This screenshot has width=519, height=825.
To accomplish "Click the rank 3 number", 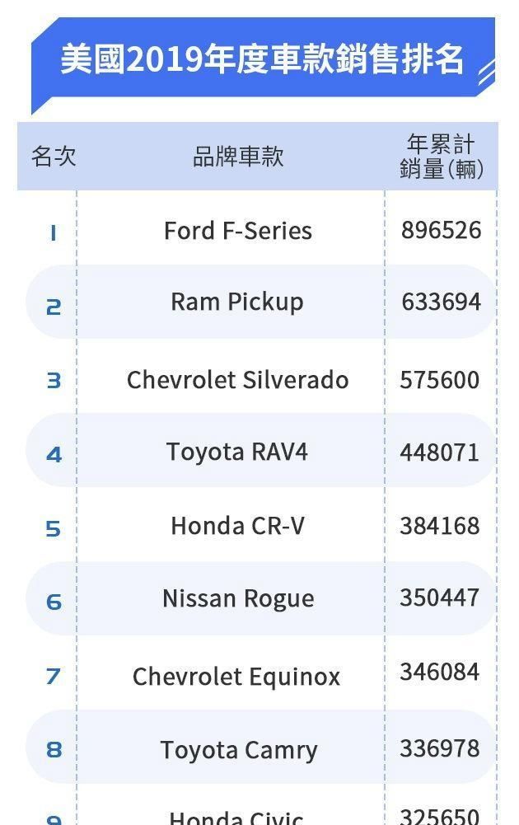I will pyautogui.click(x=54, y=381).
